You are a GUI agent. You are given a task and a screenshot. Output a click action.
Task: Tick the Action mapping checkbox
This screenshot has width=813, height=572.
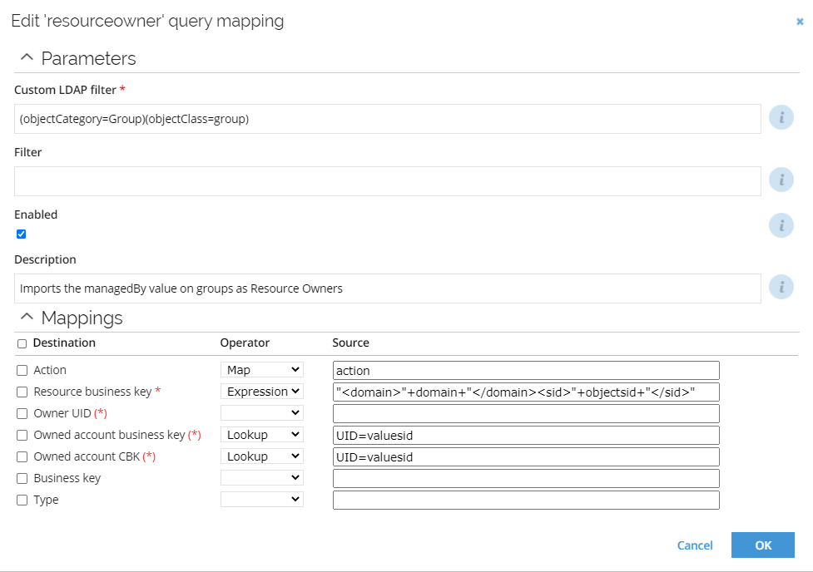click(x=22, y=371)
